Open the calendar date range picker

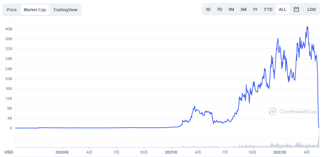coord(296,10)
